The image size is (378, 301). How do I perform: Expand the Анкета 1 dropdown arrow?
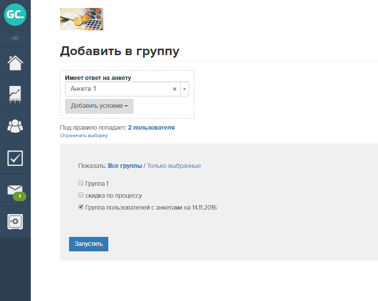(184, 89)
